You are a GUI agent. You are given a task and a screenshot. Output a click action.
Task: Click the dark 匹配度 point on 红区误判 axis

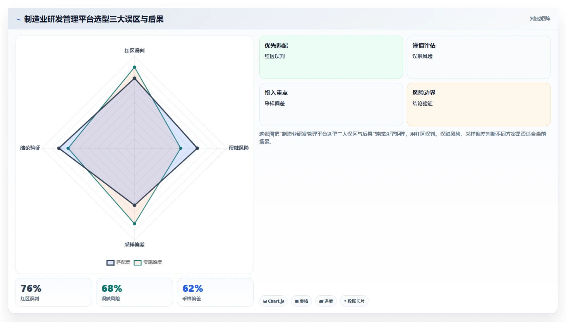135,79
